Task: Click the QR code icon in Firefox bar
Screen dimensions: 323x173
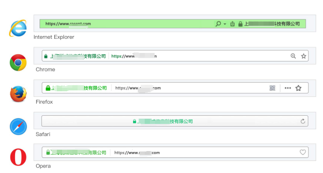Action: point(272,88)
